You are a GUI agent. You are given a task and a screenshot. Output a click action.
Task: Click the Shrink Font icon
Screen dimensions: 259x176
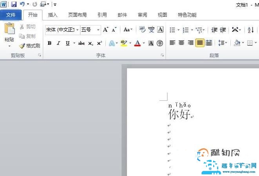114,30
